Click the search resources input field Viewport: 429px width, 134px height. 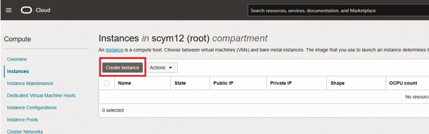(x=338, y=10)
